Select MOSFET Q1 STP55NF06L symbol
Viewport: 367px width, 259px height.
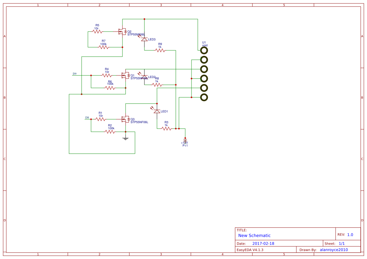tap(125, 76)
